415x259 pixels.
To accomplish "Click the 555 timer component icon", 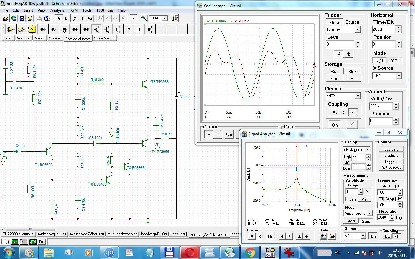I will tap(32, 29).
